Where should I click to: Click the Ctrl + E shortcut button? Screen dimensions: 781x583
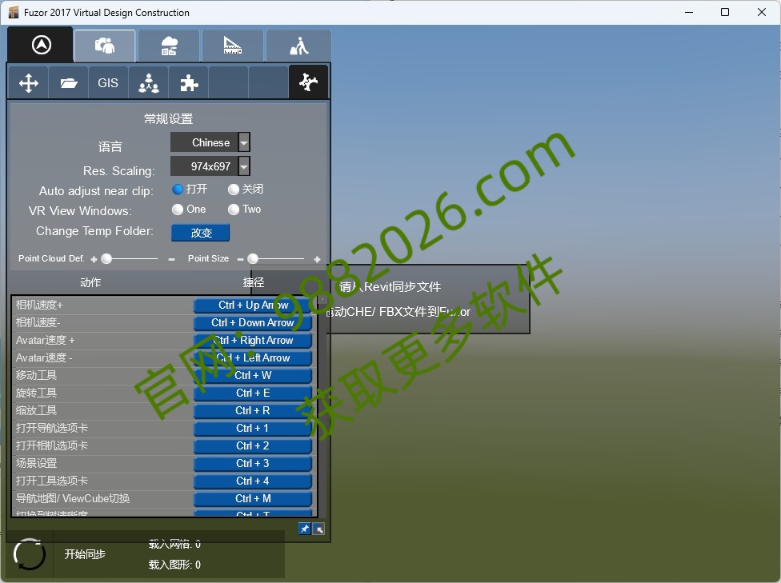click(253, 393)
